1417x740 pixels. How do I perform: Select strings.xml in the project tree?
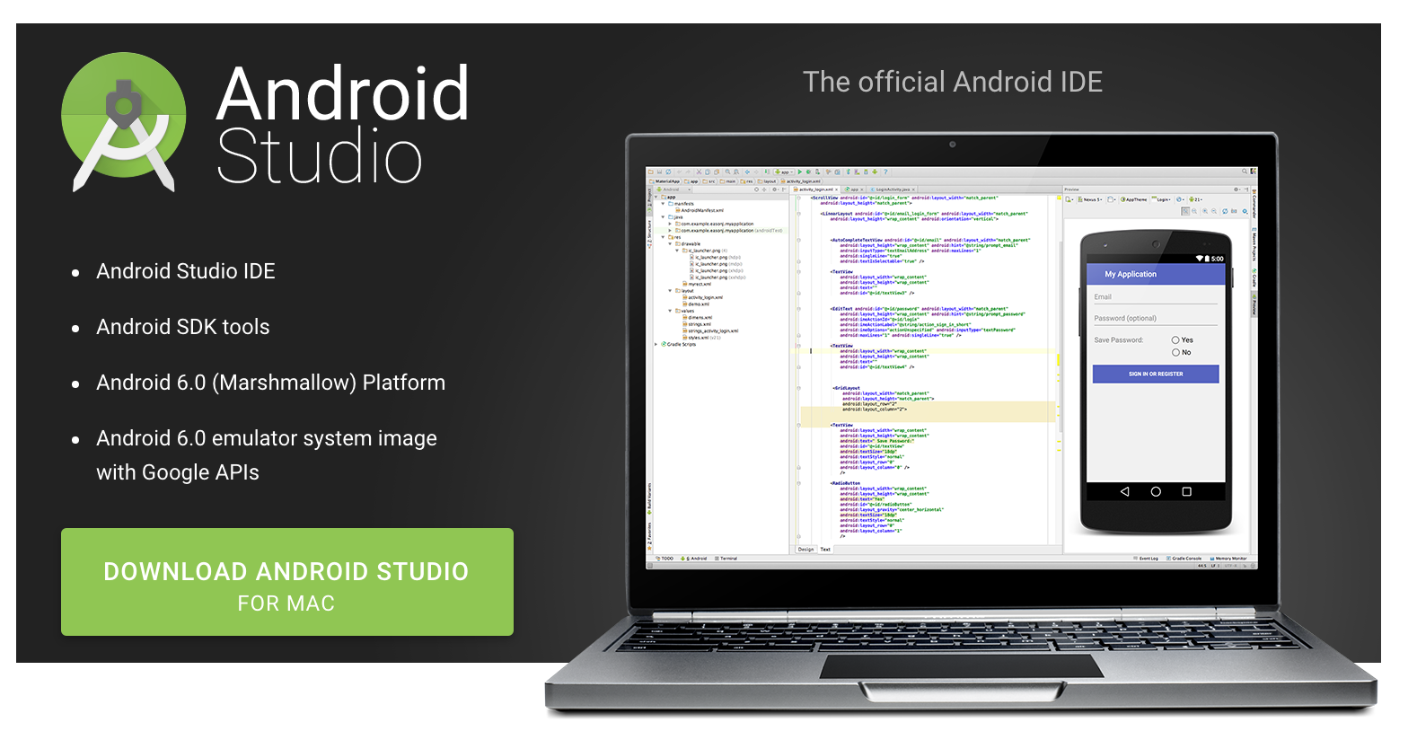point(698,324)
